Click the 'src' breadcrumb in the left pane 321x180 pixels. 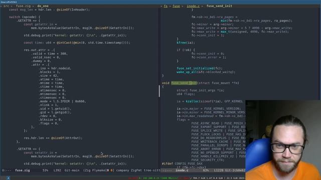point(6,6)
